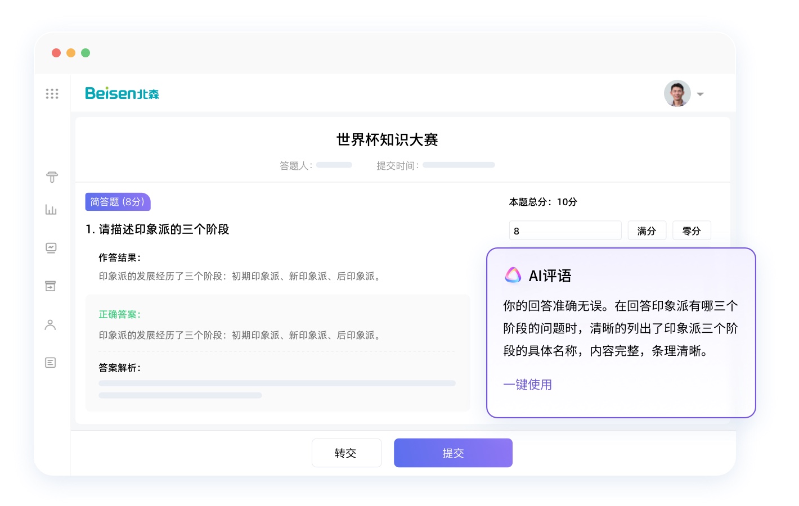Click the 零分 zero score button
Viewport: 799px width, 506px height.
click(x=692, y=231)
